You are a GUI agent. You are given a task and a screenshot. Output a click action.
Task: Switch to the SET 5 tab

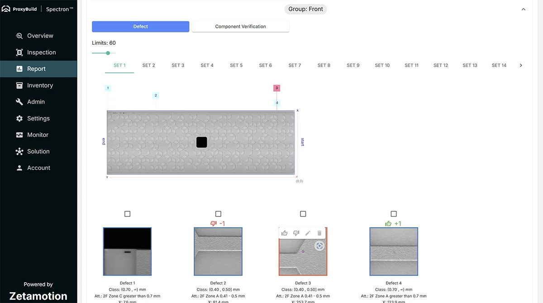(x=236, y=65)
